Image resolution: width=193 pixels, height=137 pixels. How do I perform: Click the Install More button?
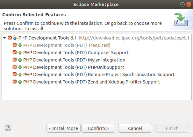click(x=63, y=128)
